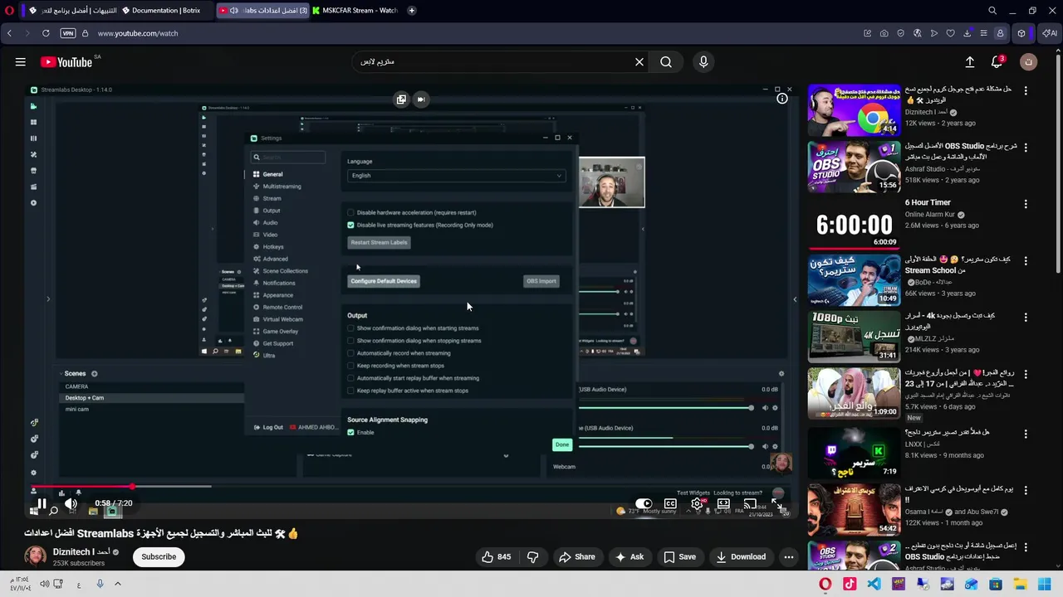Cast video with Play on TV icon
This screenshot has height=597, width=1063.
pos(750,503)
